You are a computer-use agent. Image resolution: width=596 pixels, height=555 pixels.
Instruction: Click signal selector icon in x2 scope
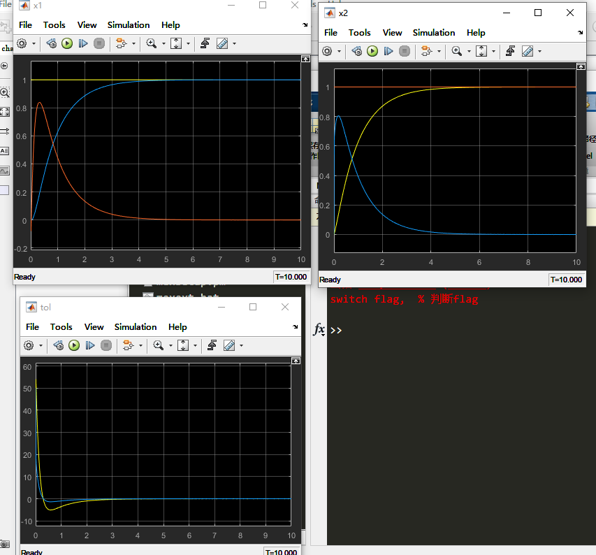point(426,51)
